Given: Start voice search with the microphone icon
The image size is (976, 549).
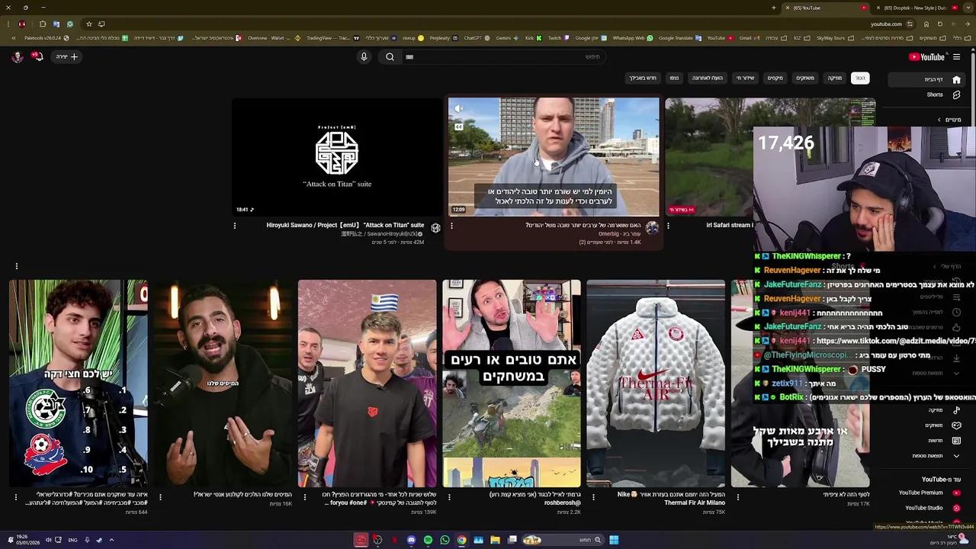Looking at the screenshot, I should click(364, 56).
